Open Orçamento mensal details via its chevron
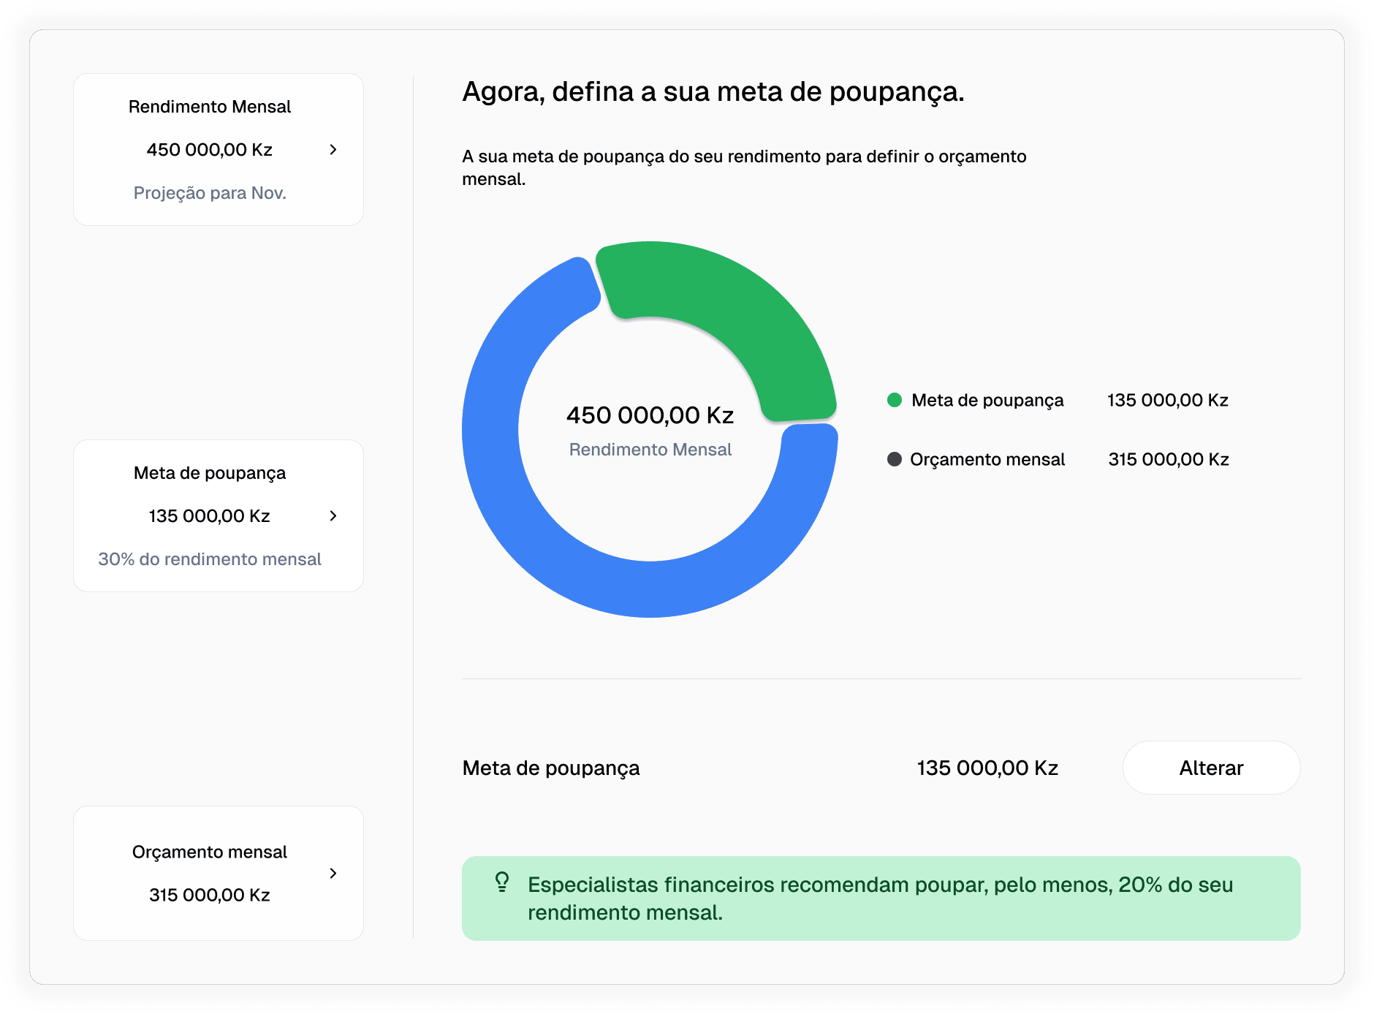Image resolution: width=1374 pixels, height=1014 pixels. pyautogui.click(x=333, y=874)
